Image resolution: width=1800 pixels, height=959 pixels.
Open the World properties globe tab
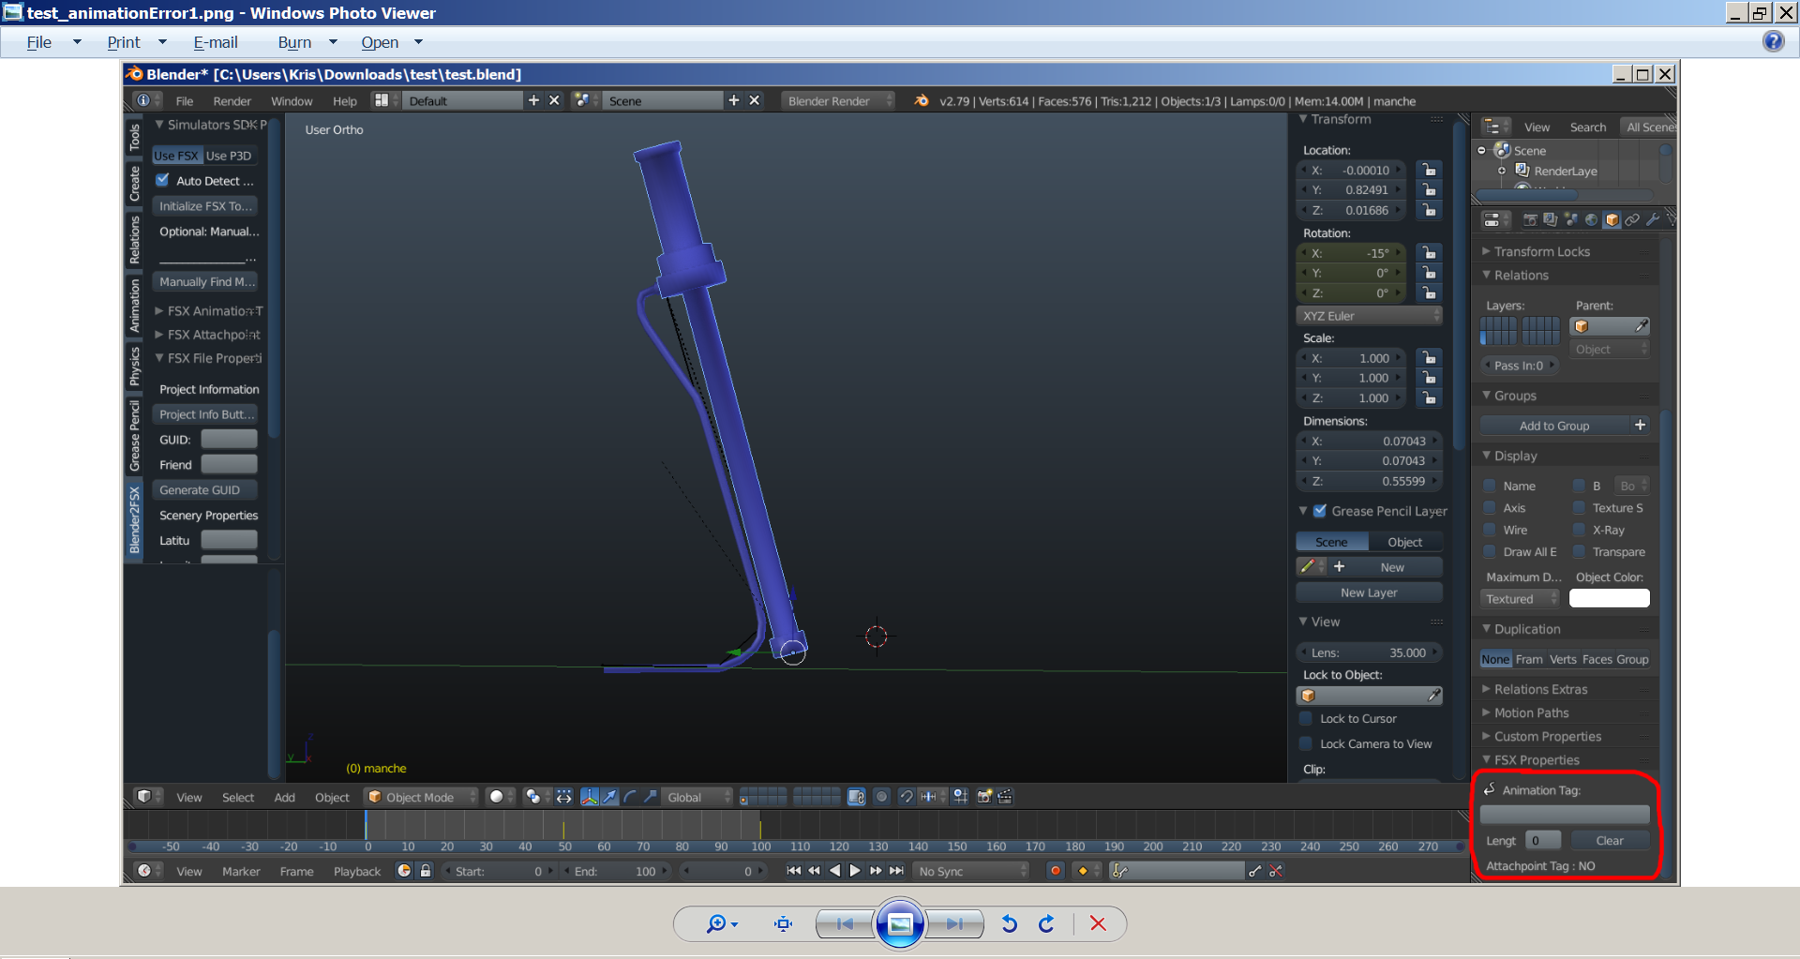[x=1592, y=219]
